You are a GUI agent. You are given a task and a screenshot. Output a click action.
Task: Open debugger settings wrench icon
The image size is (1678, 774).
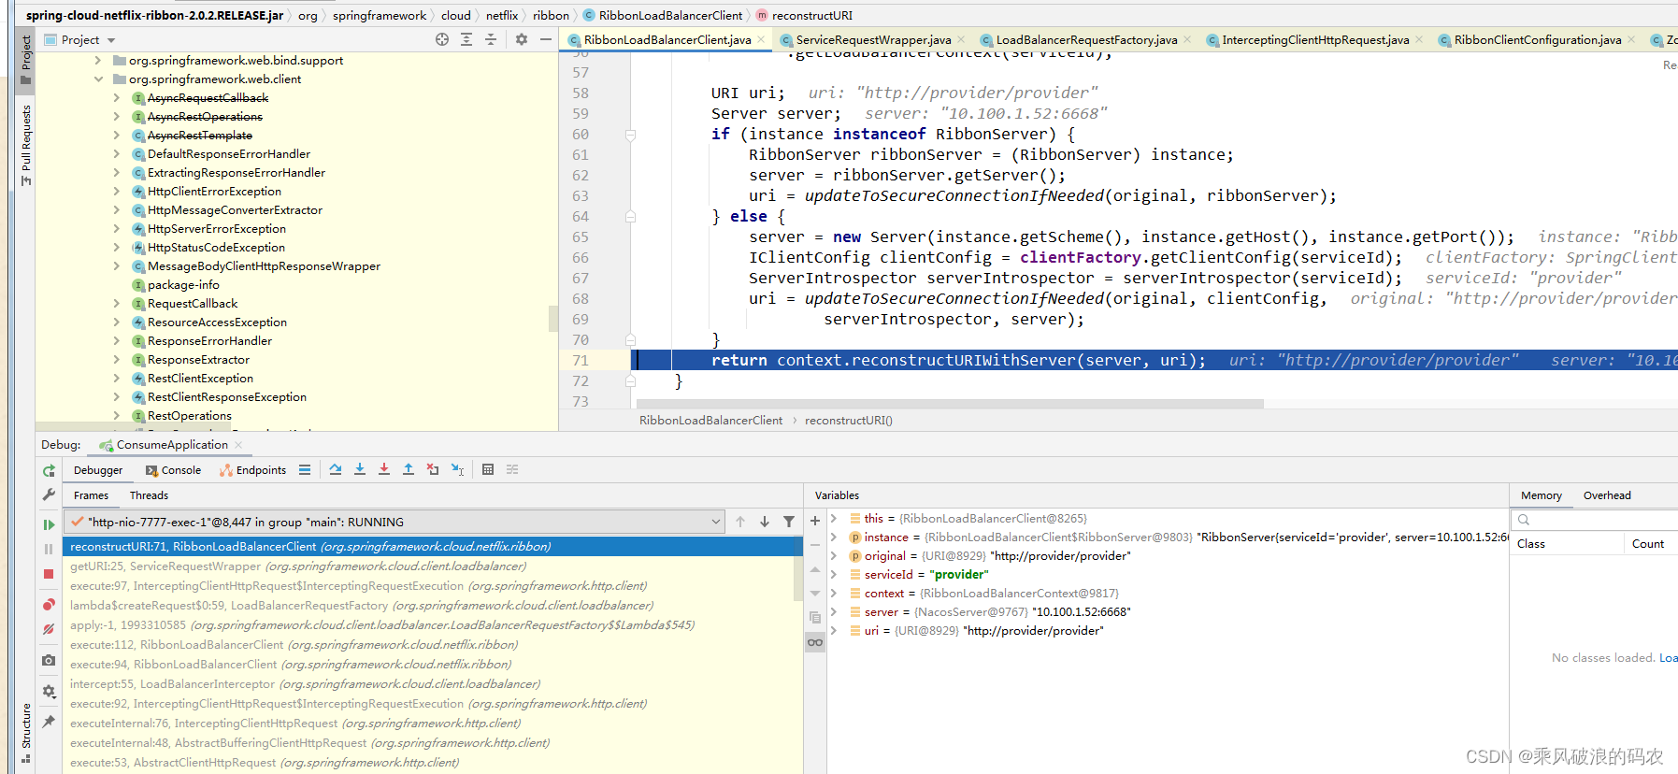49,494
